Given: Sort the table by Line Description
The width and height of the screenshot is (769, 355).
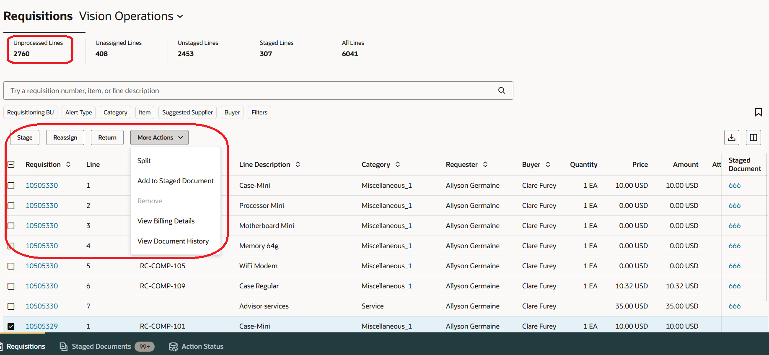Looking at the screenshot, I should pyautogui.click(x=298, y=164).
